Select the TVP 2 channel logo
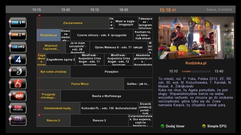This screenshot has width=241, height=135. (18, 35)
